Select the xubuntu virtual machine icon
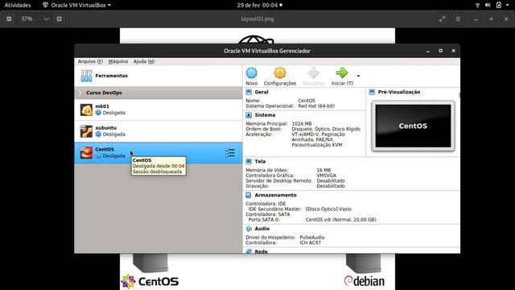Image resolution: width=515 pixels, height=290 pixels. point(86,131)
